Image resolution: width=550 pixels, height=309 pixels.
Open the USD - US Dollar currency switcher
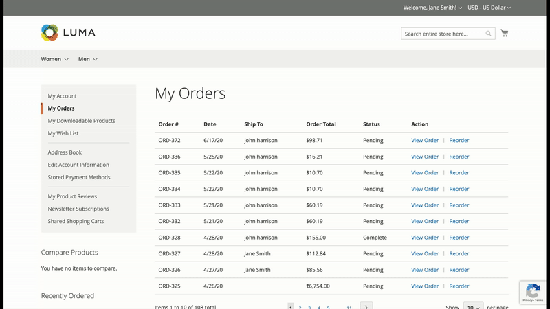tap(489, 8)
